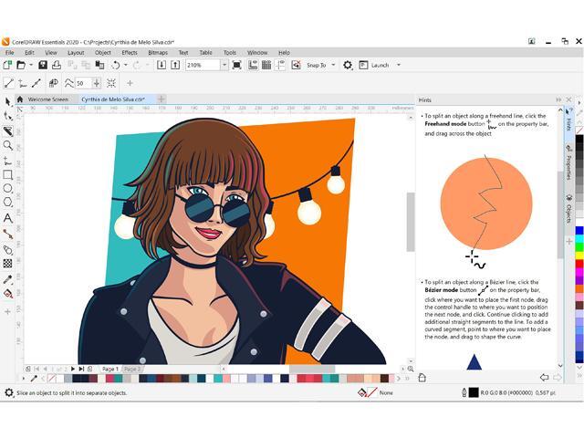Toggle Show Grid button
Screen dimensions: 584x438
[x=266, y=65]
